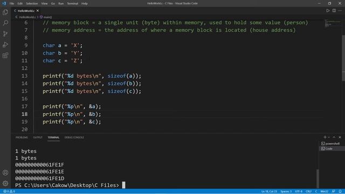Viewport: 345px width, 194px height.
Task: Open errors and warnings status indicator
Action: [9, 191]
